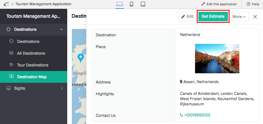Click the Tour Destinations airplane icon
The image size is (263, 124).
[11, 65]
